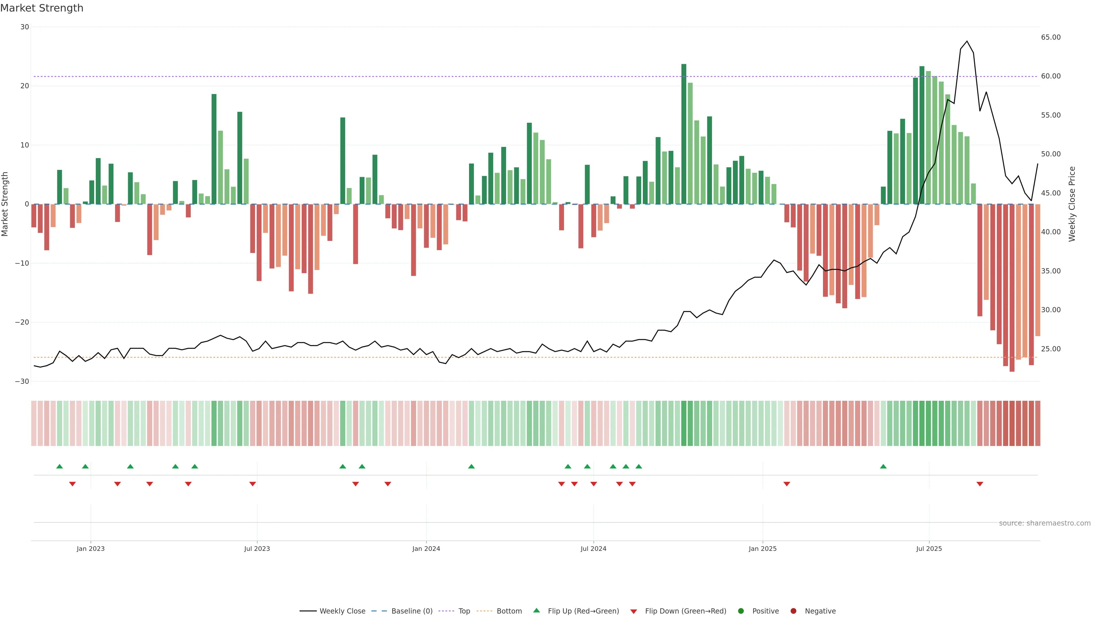The width and height of the screenshot is (1105, 621).
Task: Click the rightmost dark red heat-strip cell
Action: tap(1038, 423)
